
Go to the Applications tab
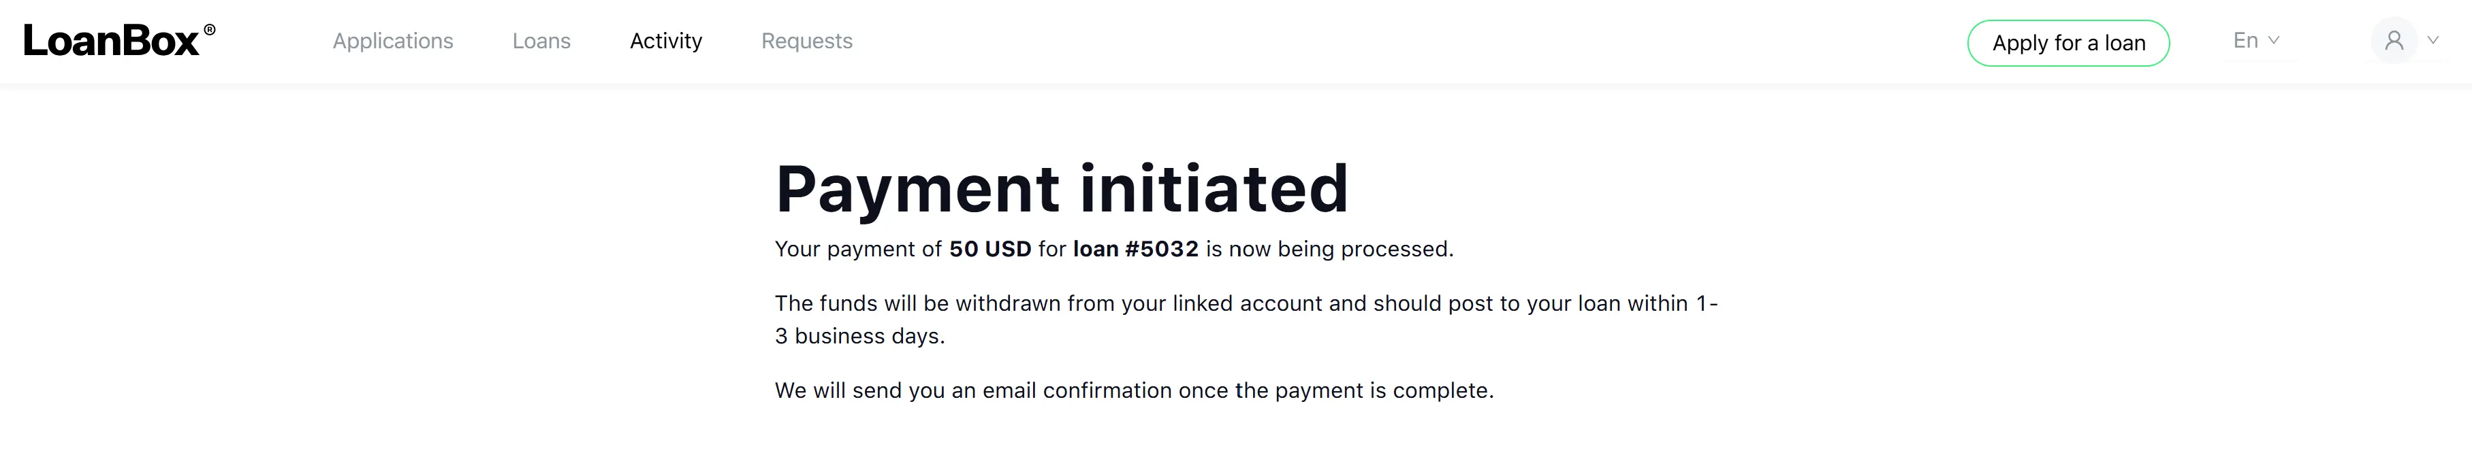392,41
